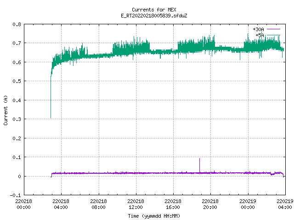Screen dimensions: 294x220
Task: Click the x-axis tick 220219 00:00
Action: pos(248,204)
